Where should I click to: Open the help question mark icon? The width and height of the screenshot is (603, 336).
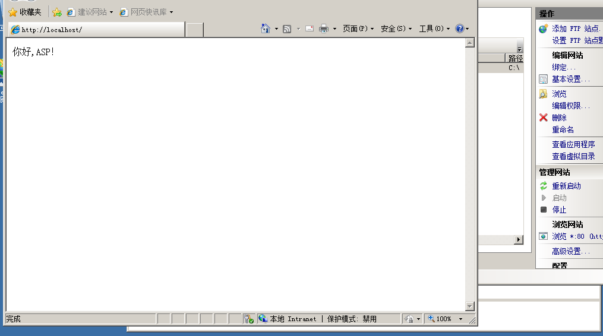[459, 28]
